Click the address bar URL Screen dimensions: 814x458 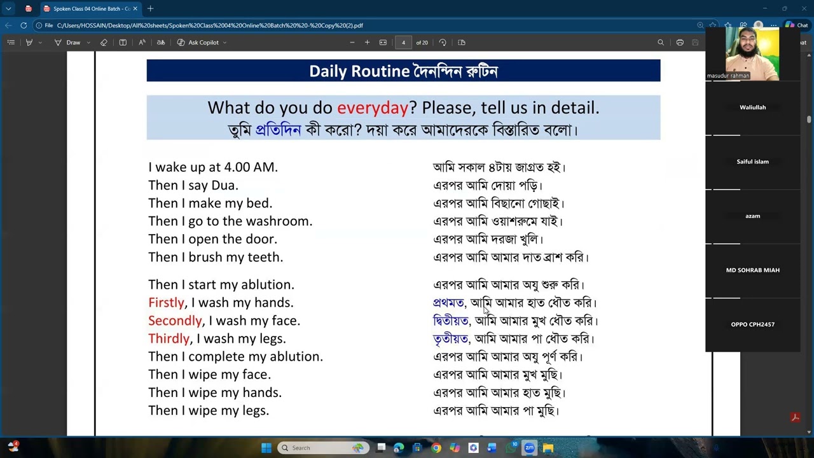(210, 25)
